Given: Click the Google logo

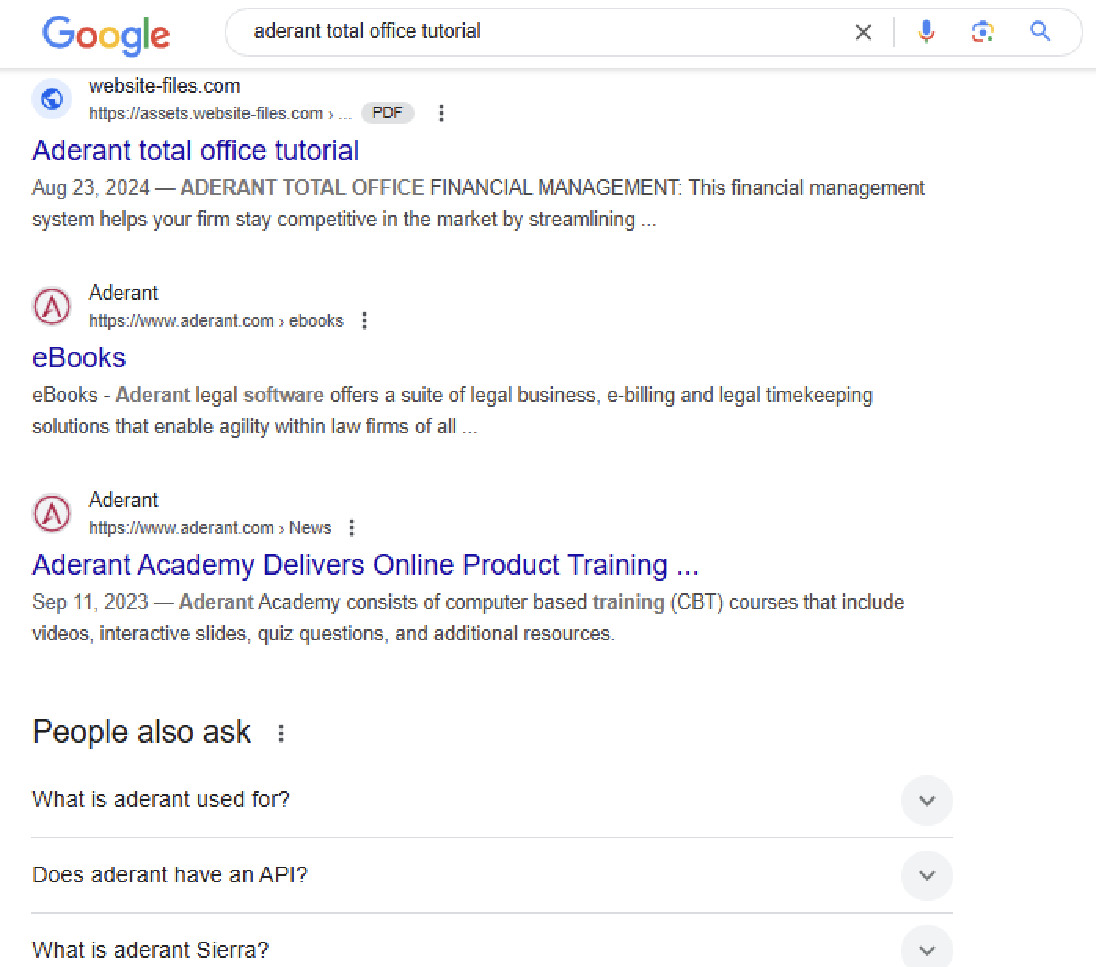Looking at the screenshot, I should [x=106, y=35].
